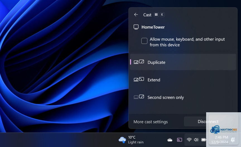
Task: Open More cast settings link
Action: point(151,122)
